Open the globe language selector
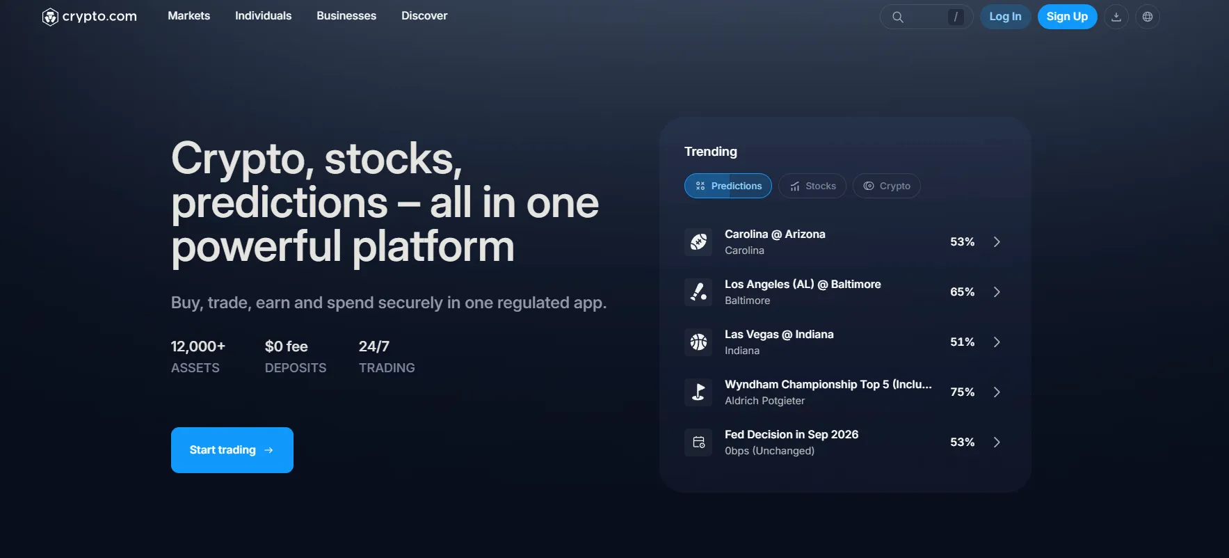The width and height of the screenshot is (1229, 558). 1148,17
